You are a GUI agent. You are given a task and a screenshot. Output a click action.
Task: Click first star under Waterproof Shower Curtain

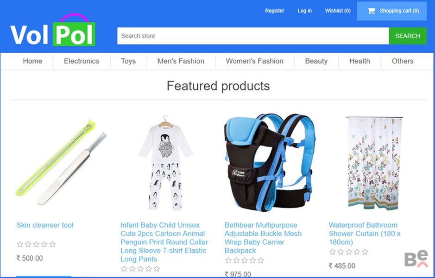332,252
